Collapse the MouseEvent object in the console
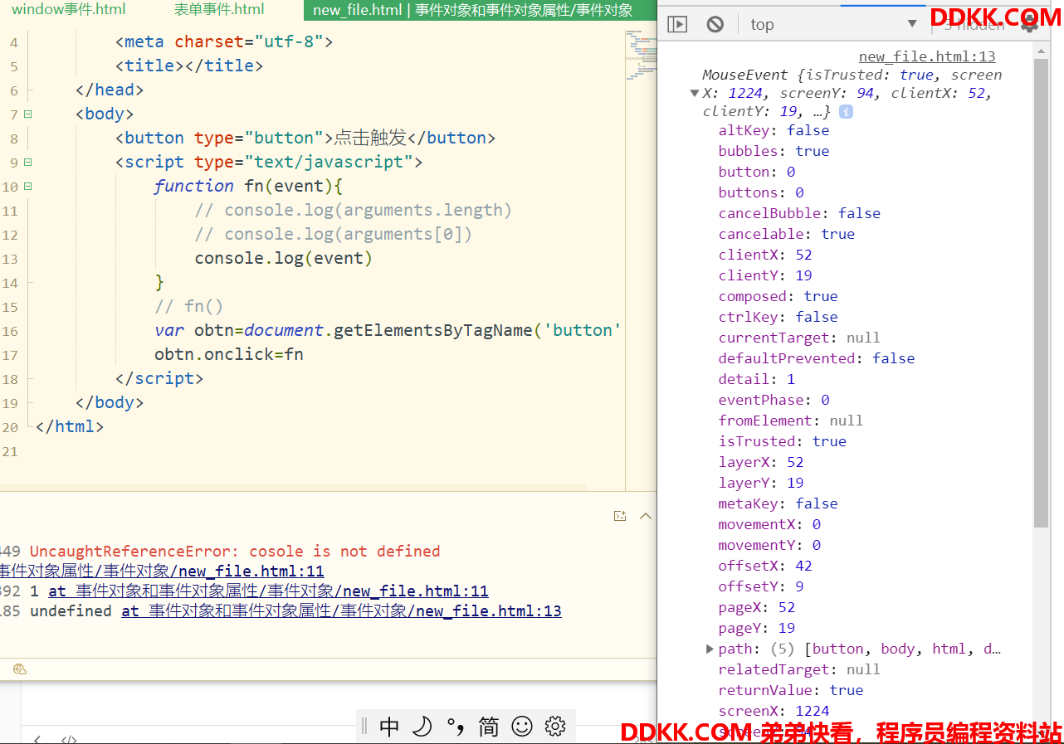Screen dimensions: 1064x744 (695, 94)
